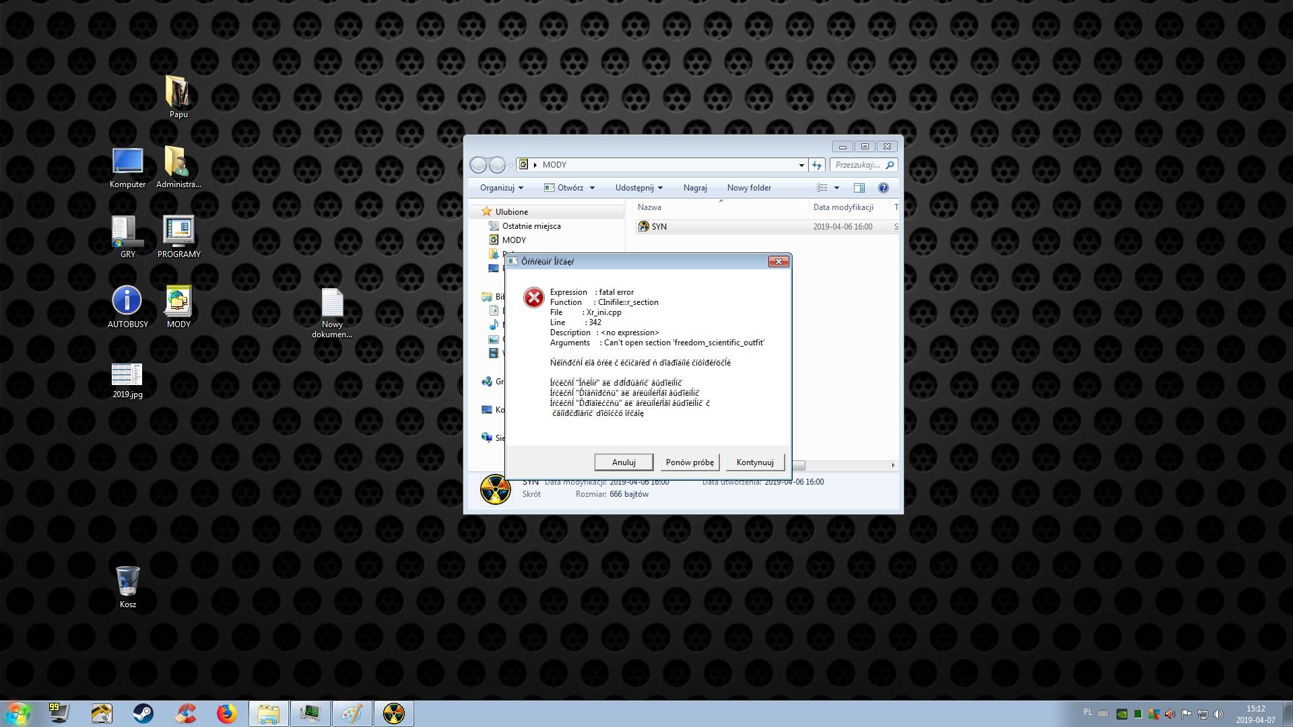
Task: Launch CCleaner from the taskbar
Action: [185, 714]
